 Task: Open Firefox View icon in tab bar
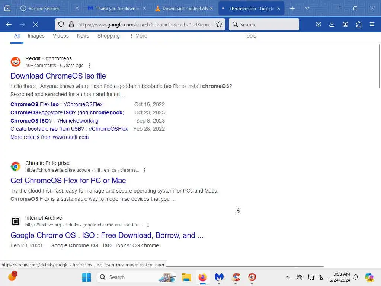[x=7, y=9]
